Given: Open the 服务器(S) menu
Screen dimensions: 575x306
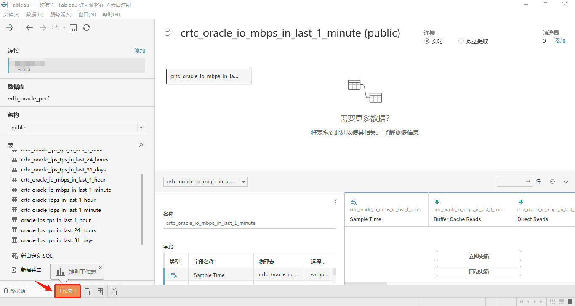Looking at the screenshot, I should point(61,14).
